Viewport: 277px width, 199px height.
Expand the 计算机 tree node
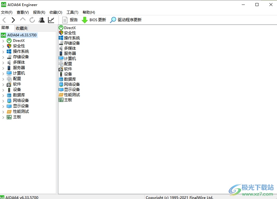(x=3, y=74)
